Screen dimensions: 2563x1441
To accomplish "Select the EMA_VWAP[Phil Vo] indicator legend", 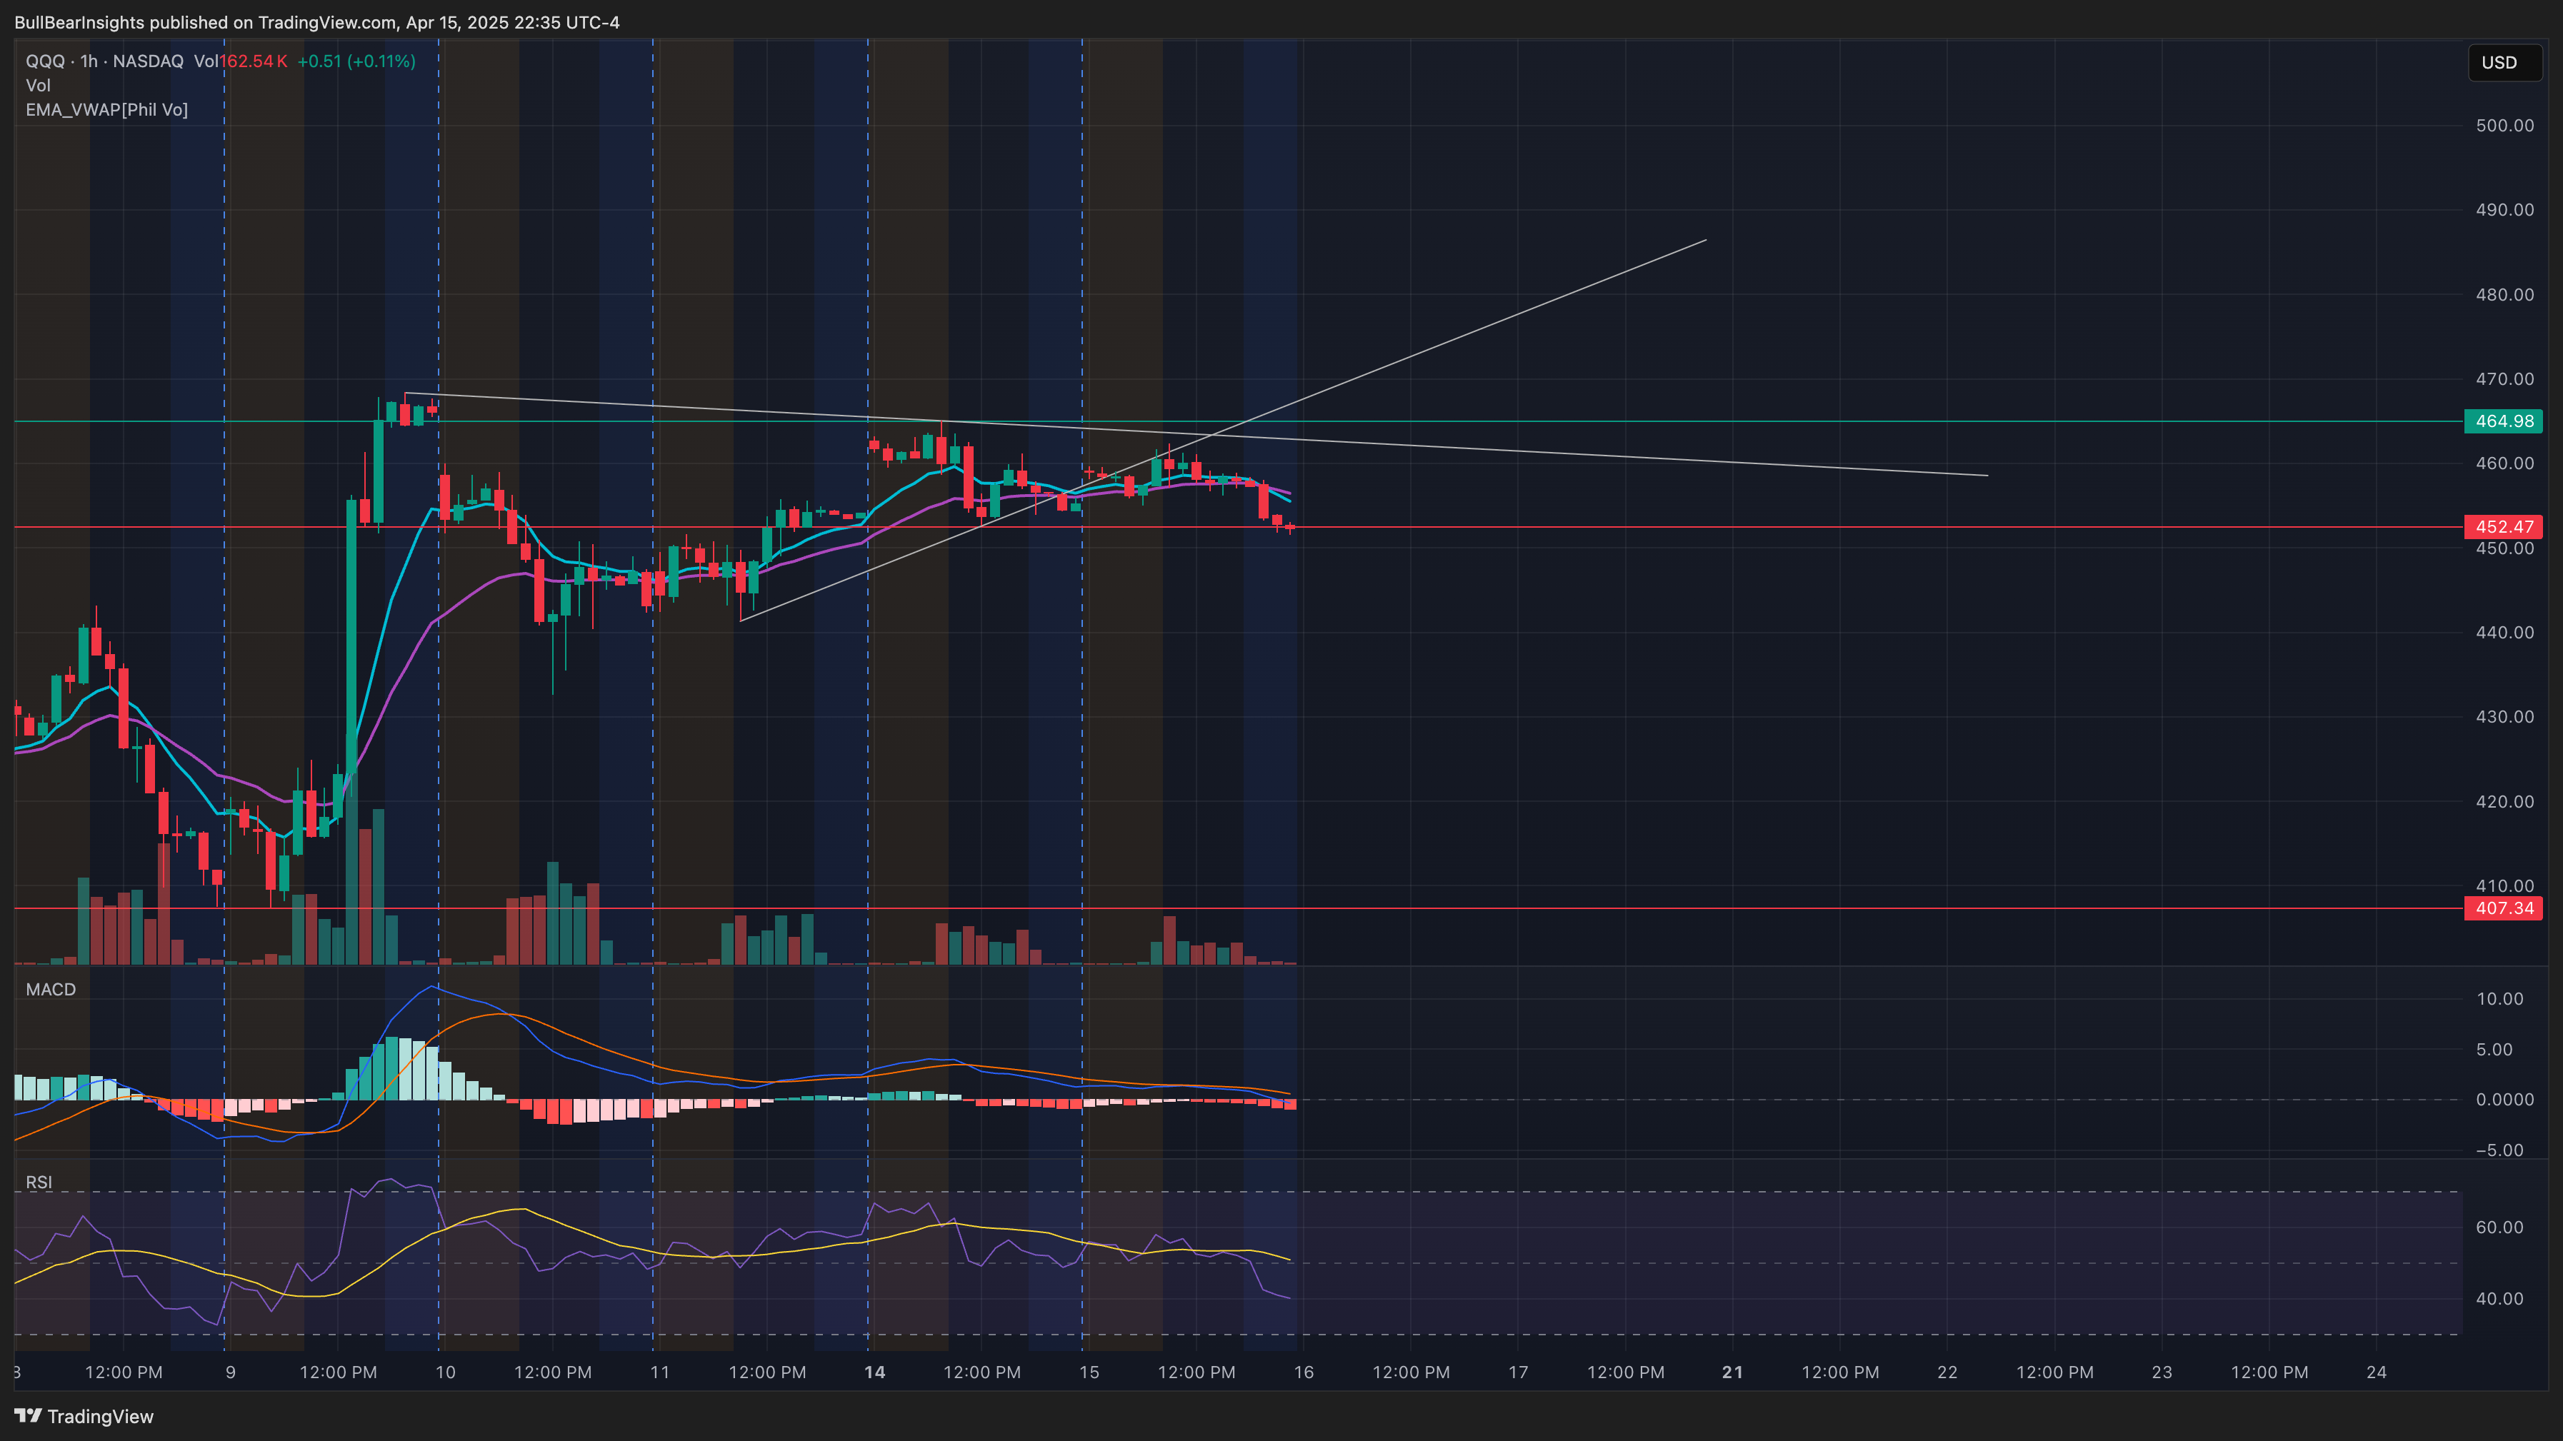I will point(106,109).
